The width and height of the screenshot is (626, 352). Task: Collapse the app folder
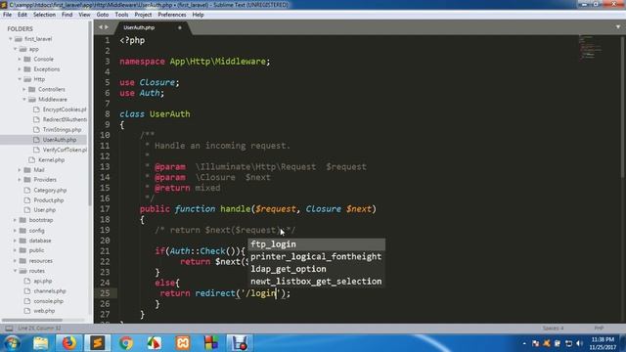[16, 49]
